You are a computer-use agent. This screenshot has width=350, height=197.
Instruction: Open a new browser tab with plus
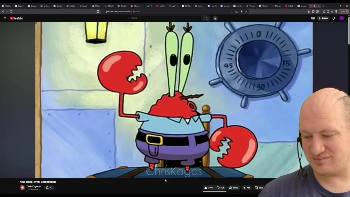pos(323,6)
